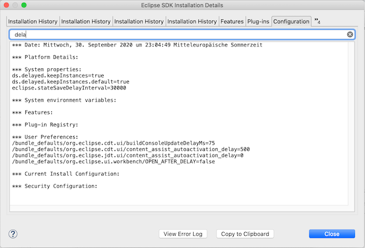Click the '*** Platform Details:' heading
The image size is (365, 248).
pos(45,57)
